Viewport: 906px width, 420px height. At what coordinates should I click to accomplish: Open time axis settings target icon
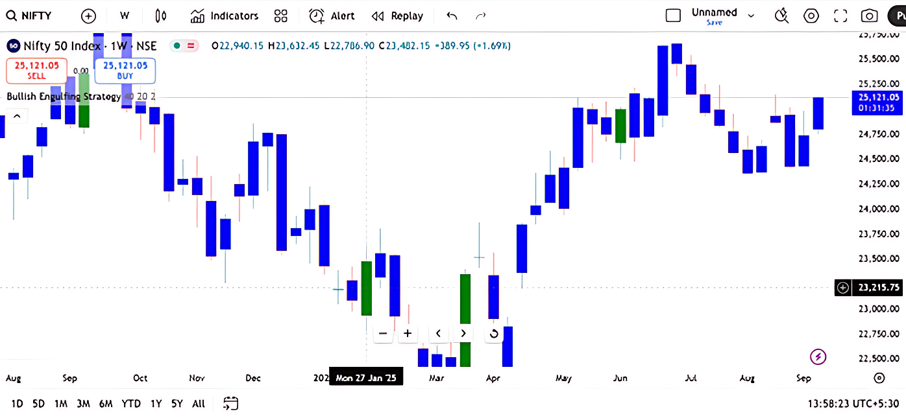[879, 378]
